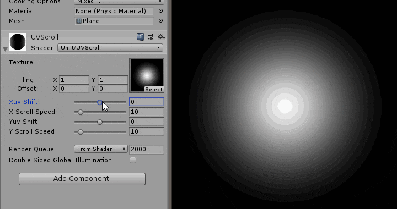Image resolution: width=397 pixels, height=209 pixels.
Task: Click the Offset label
Action: pos(26,89)
